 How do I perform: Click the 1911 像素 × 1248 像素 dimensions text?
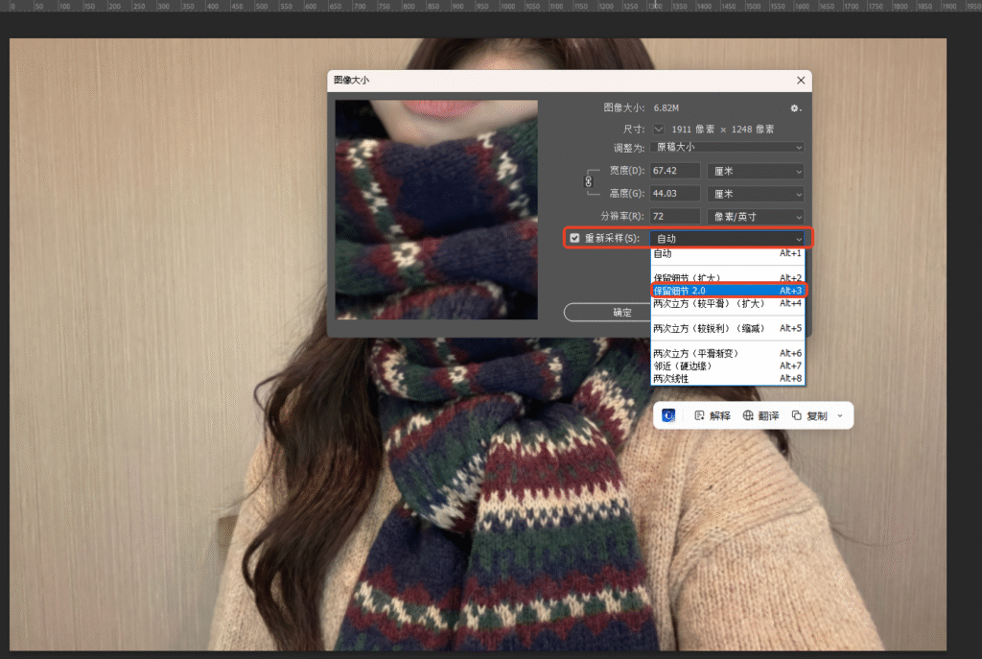coord(723,129)
